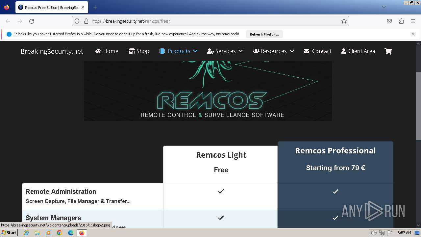
Task: Click the Remote Administration feature row title
Action: point(61,192)
